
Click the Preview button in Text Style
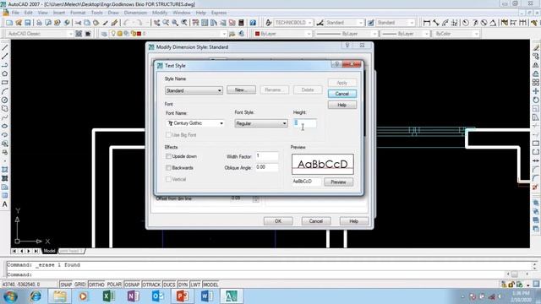coord(338,182)
